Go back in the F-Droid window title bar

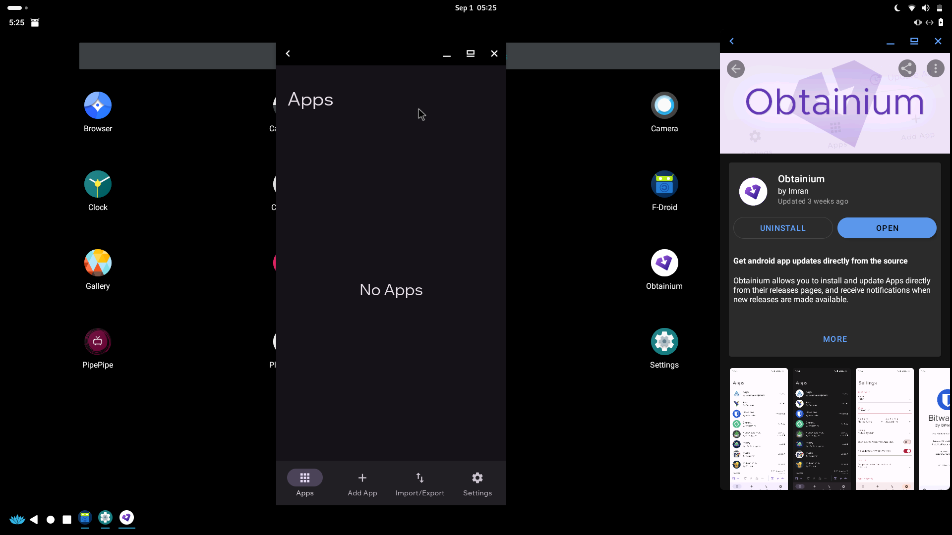pos(732,41)
